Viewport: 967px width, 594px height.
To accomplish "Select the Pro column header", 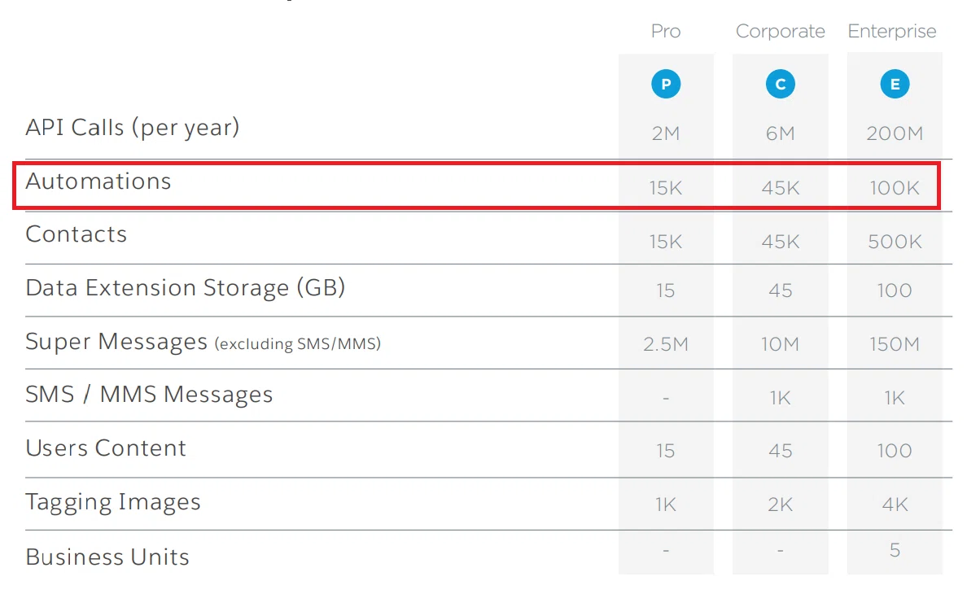I will pyautogui.click(x=666, y=31).
